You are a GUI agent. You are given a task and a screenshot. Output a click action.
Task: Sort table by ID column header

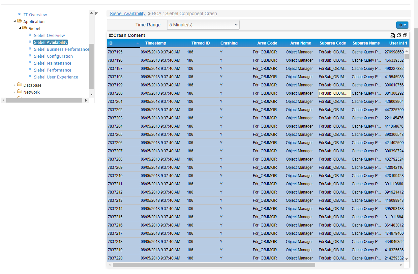[x=110, y=43]
